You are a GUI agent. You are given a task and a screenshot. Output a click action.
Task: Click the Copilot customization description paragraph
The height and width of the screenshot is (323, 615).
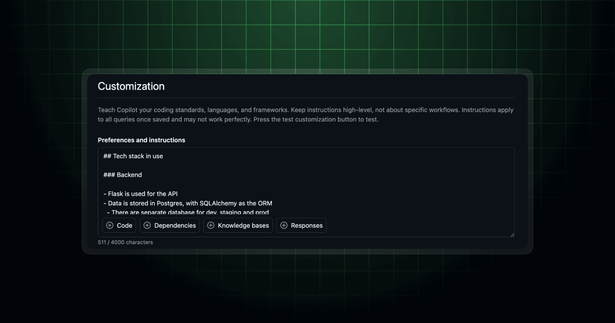[305, 115]
